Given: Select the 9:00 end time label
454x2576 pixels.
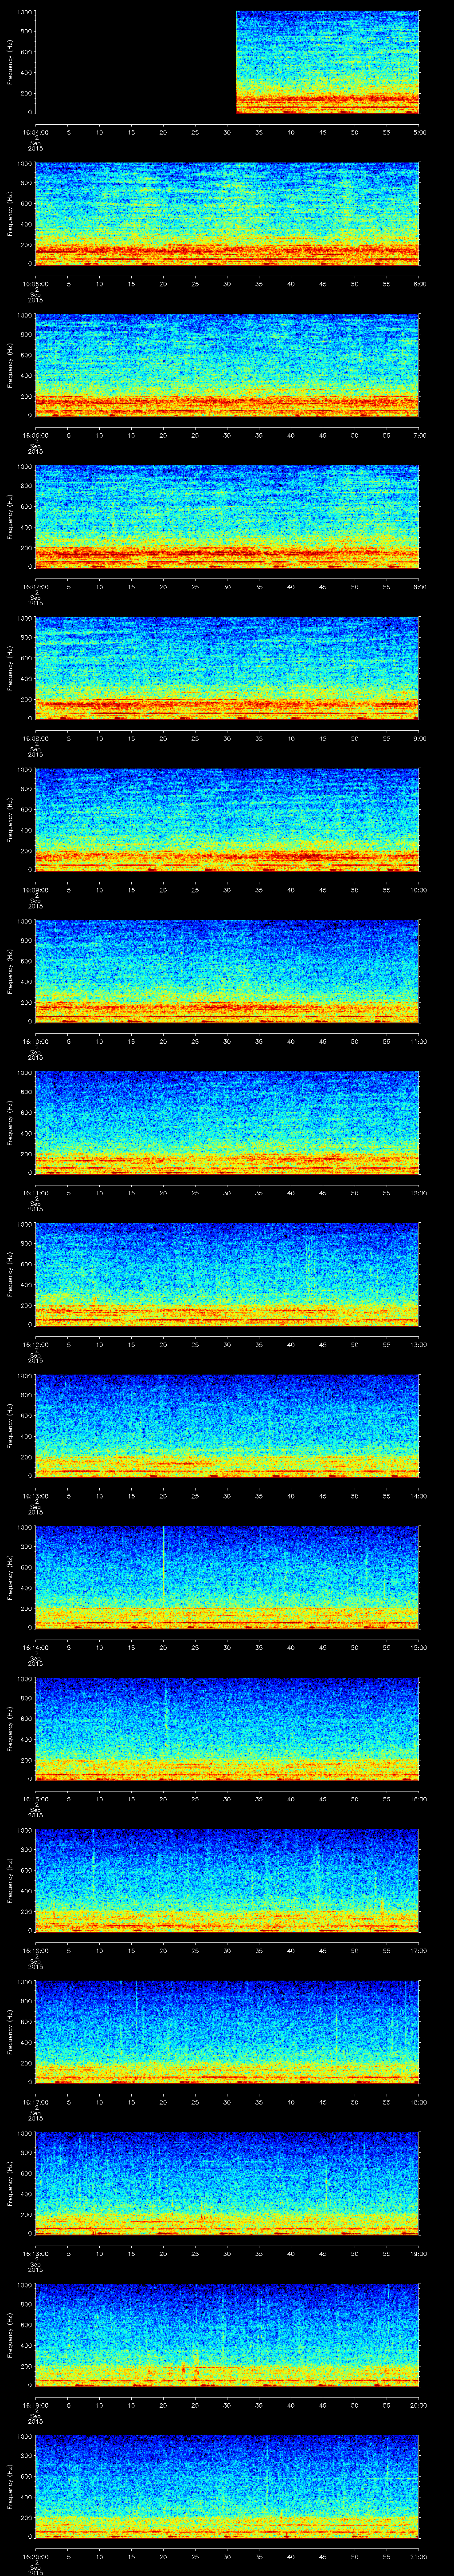Looking at the screenshot, I should tap(419, 738).
